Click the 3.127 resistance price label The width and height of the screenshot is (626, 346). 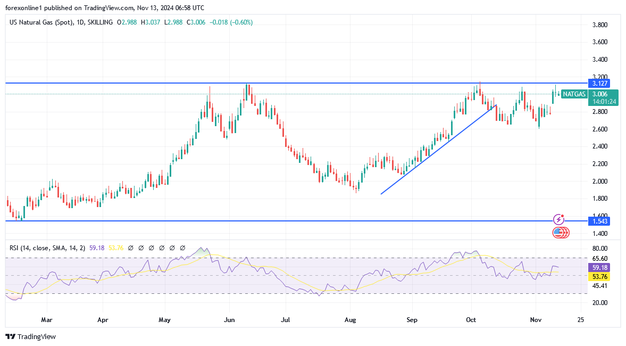[599, 84]
